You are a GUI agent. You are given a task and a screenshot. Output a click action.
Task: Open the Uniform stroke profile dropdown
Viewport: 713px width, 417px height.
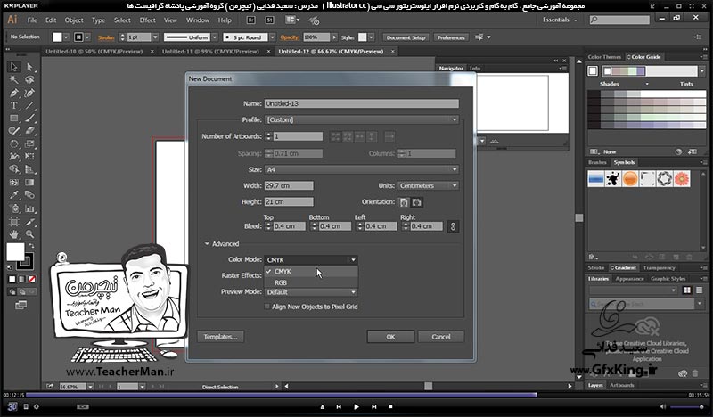(x=215, y=37)
